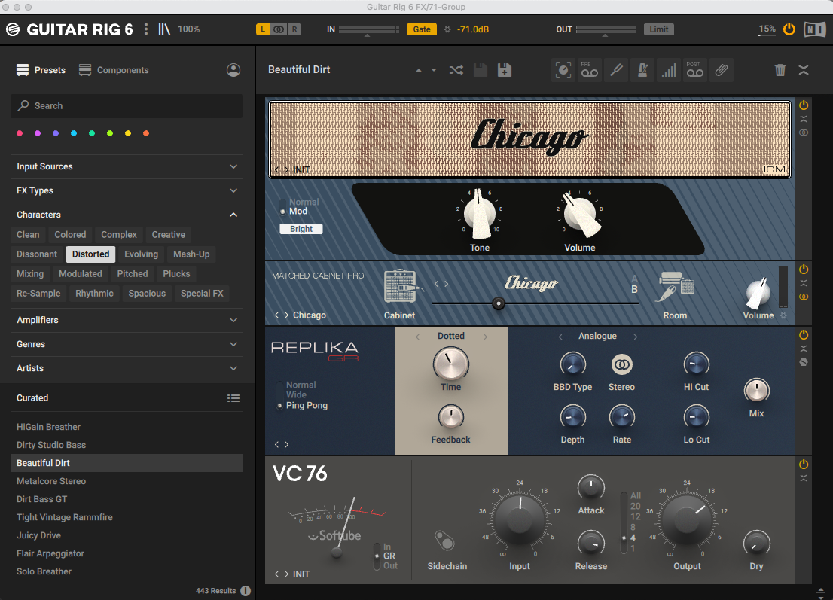Open the HiGain Breather preset
The height and width of the screenshot is (600, 833).
point(127,427)
